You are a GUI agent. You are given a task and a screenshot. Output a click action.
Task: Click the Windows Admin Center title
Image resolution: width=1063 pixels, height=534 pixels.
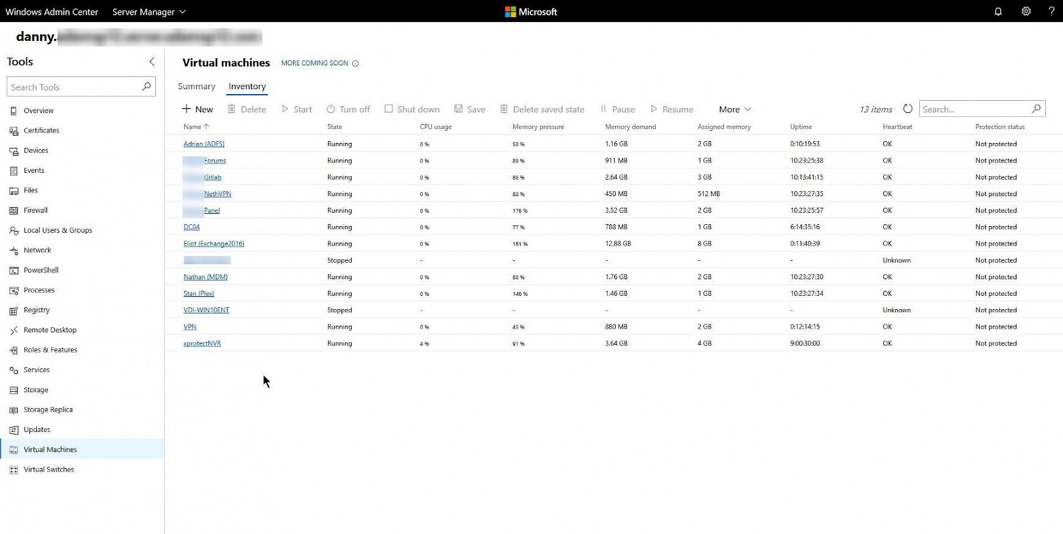coord(52,12)
